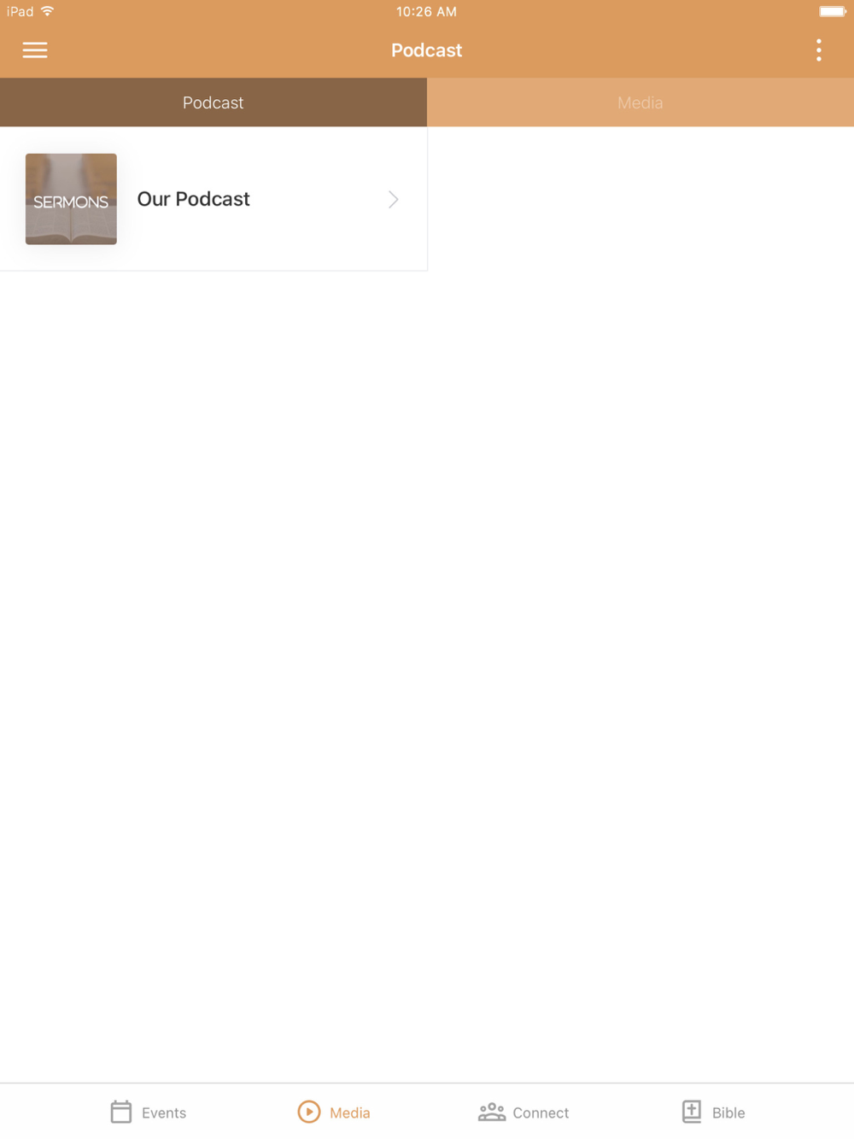Open the SERMONS podcast thumbnail

point(71,199)
